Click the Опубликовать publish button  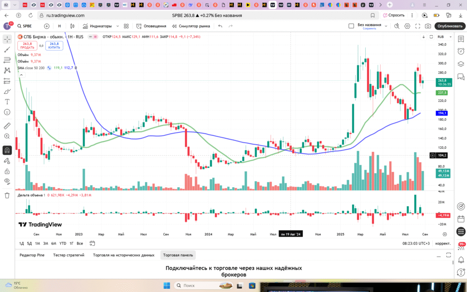click(450, 26)
